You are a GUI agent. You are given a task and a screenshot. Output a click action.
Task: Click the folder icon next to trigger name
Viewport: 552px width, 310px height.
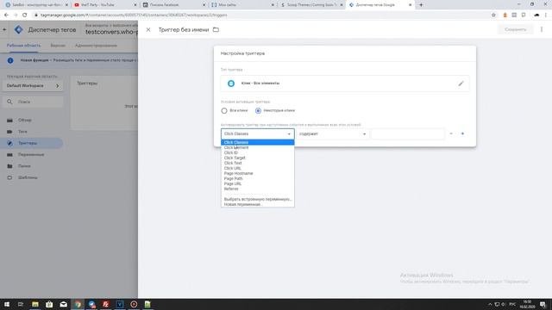click(216, 30)
